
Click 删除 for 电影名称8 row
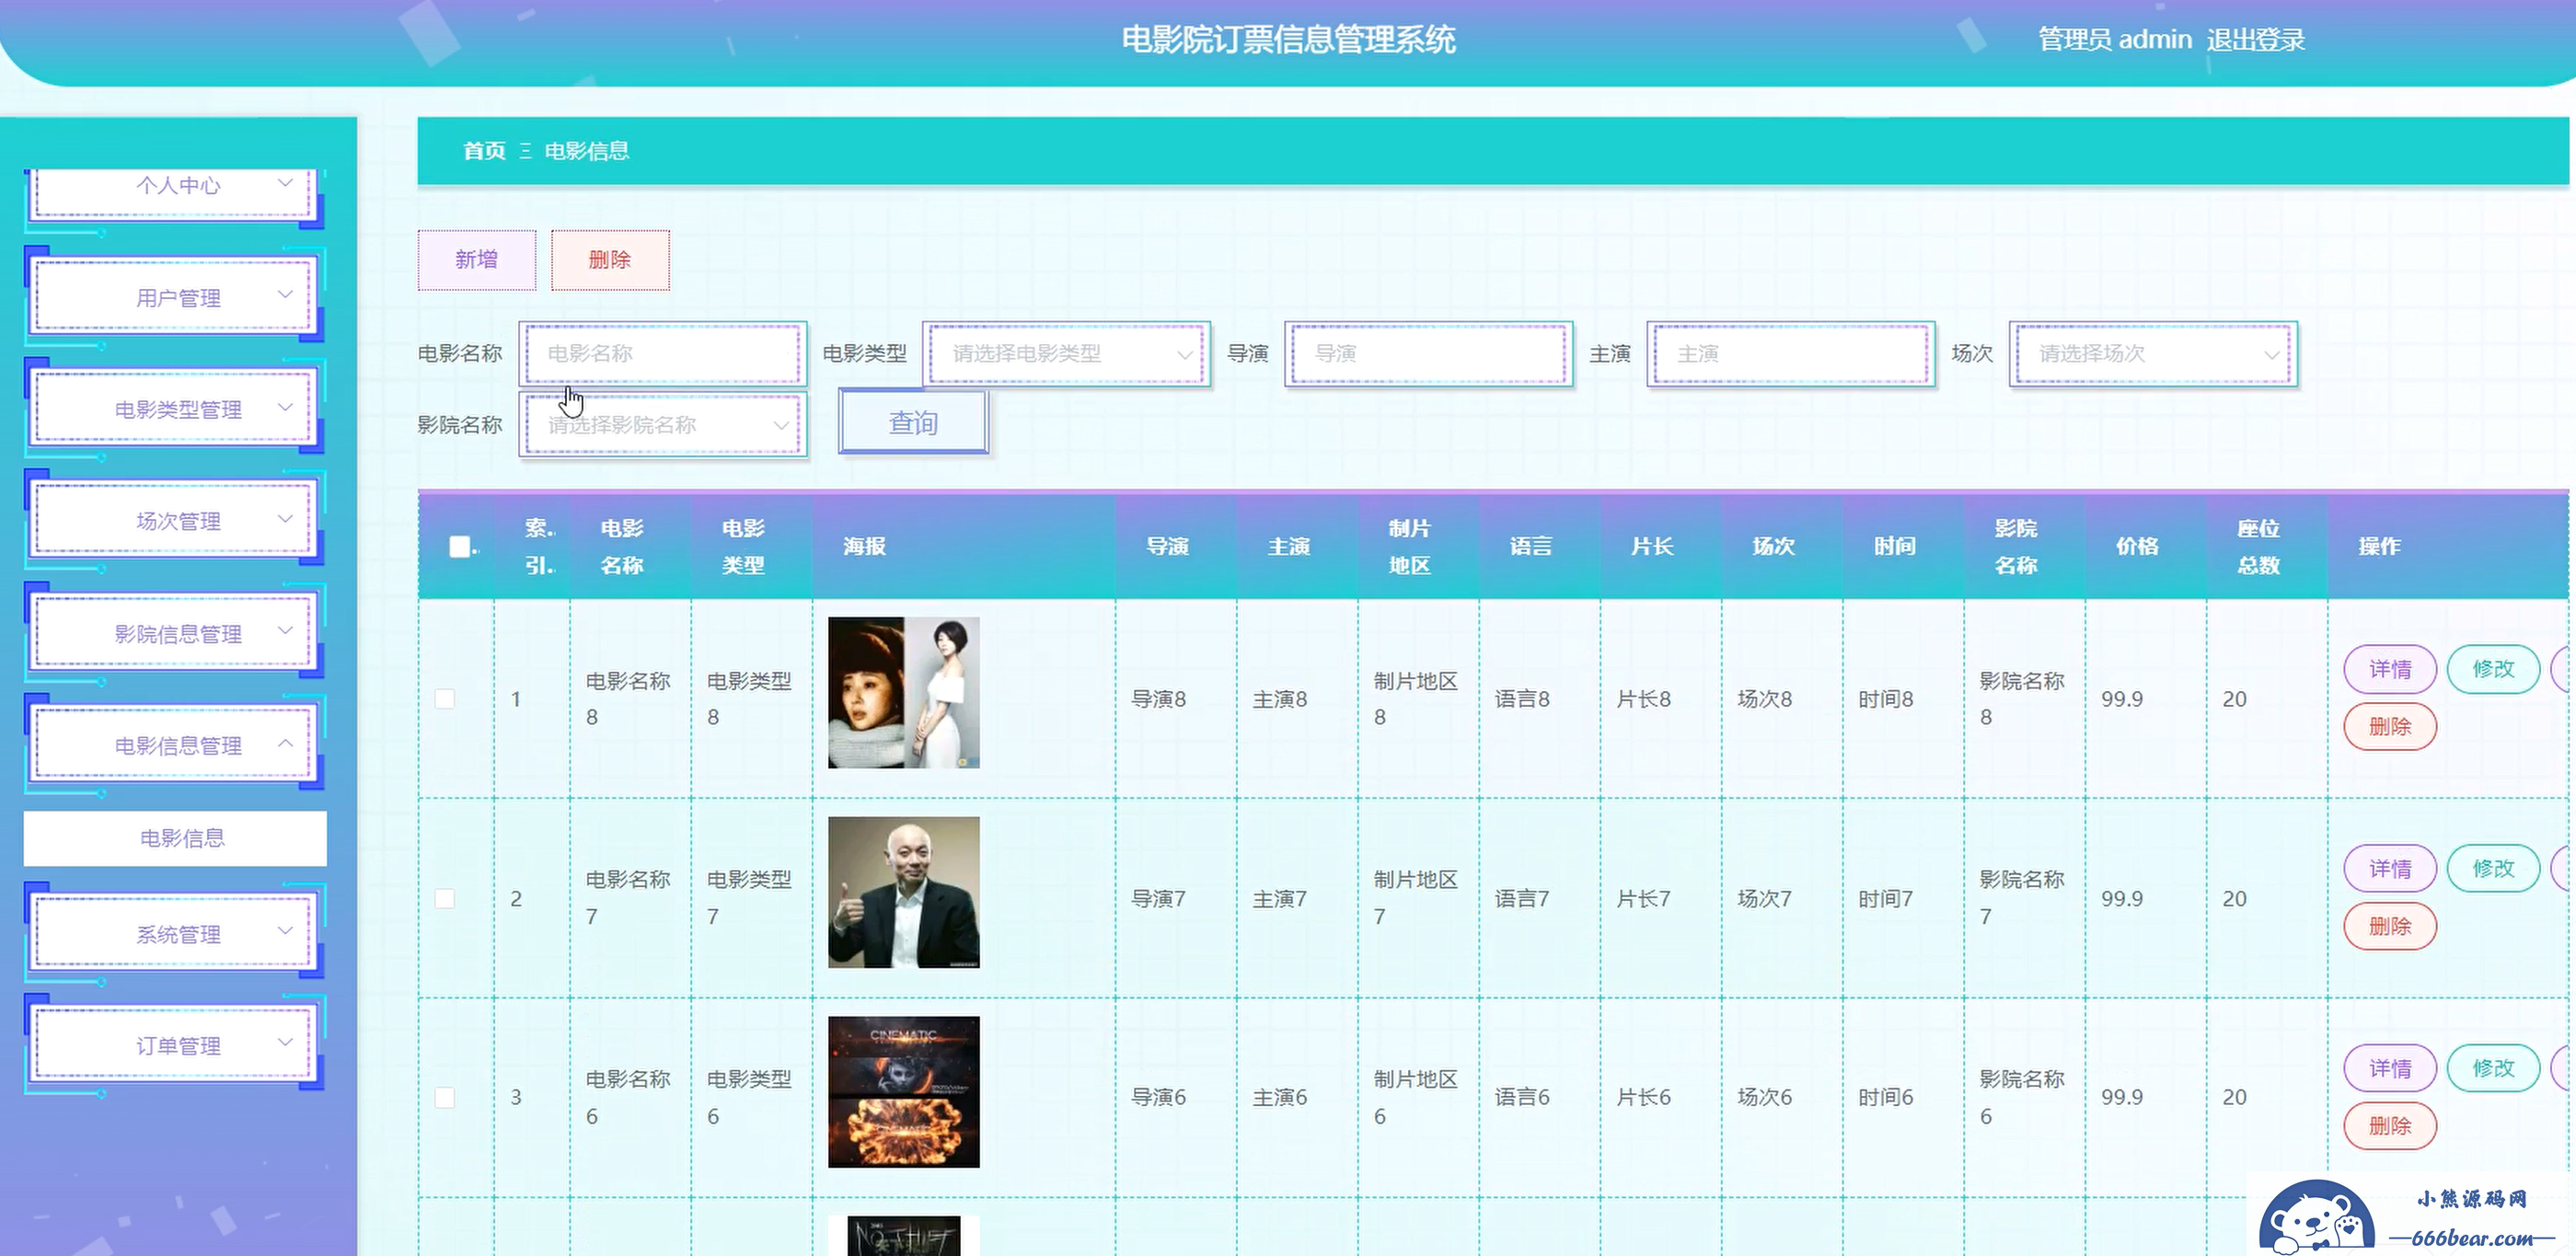[2390, 726]
